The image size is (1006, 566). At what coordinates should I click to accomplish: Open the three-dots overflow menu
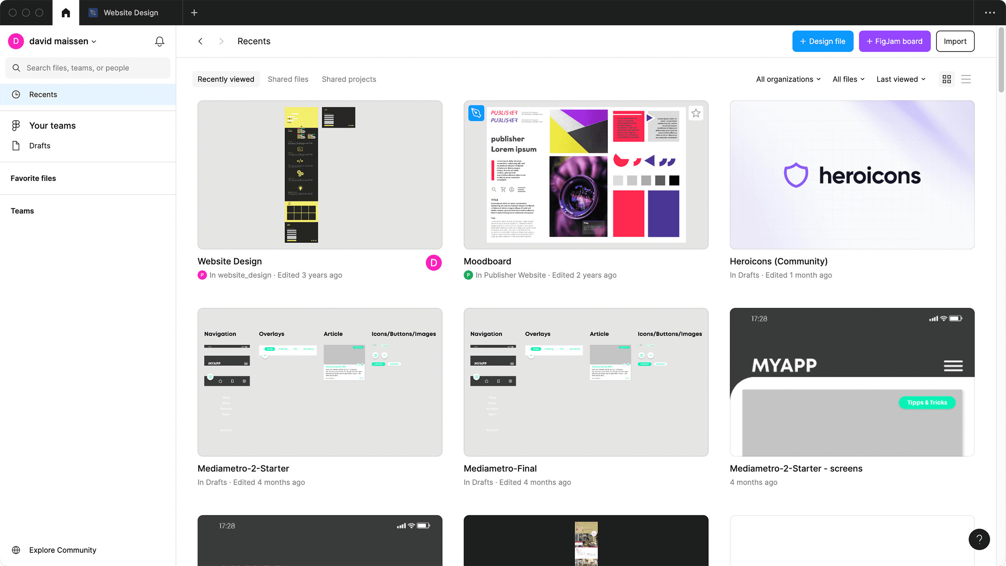pos(990,13)
